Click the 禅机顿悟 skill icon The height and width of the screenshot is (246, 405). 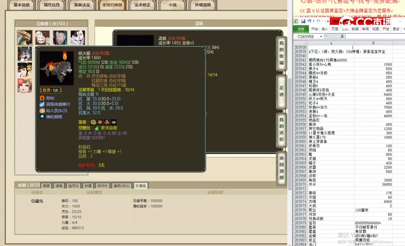(42, 117)
